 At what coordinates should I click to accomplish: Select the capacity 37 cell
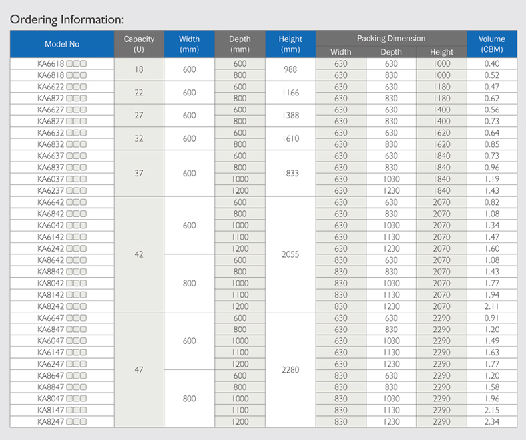[x=139, y=173]
